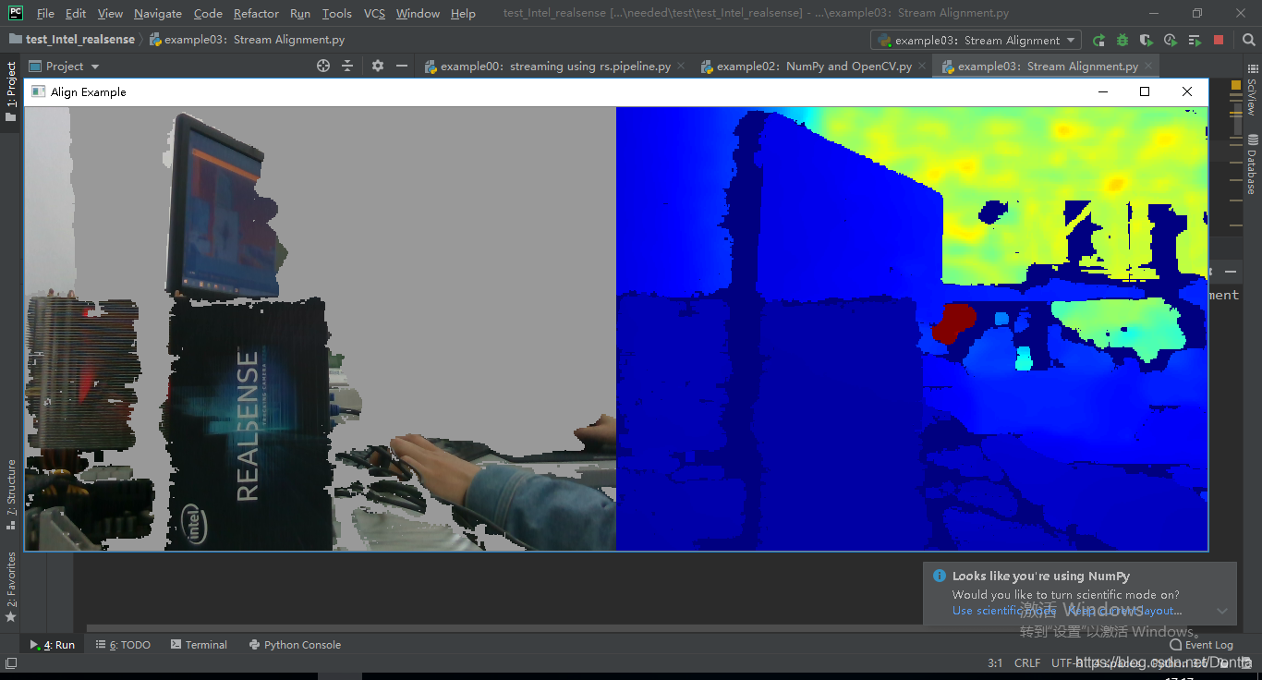The image size is (1262, 680).
Task: Close the Align Example window
Action: click(1187, 91)
